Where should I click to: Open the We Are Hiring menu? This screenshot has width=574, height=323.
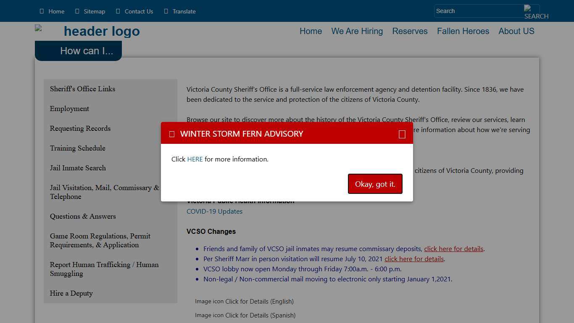357,31
